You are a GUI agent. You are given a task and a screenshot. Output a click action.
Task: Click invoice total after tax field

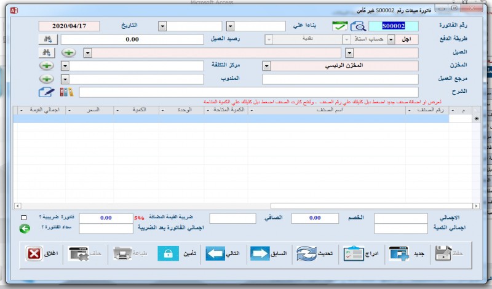[106, 229]
